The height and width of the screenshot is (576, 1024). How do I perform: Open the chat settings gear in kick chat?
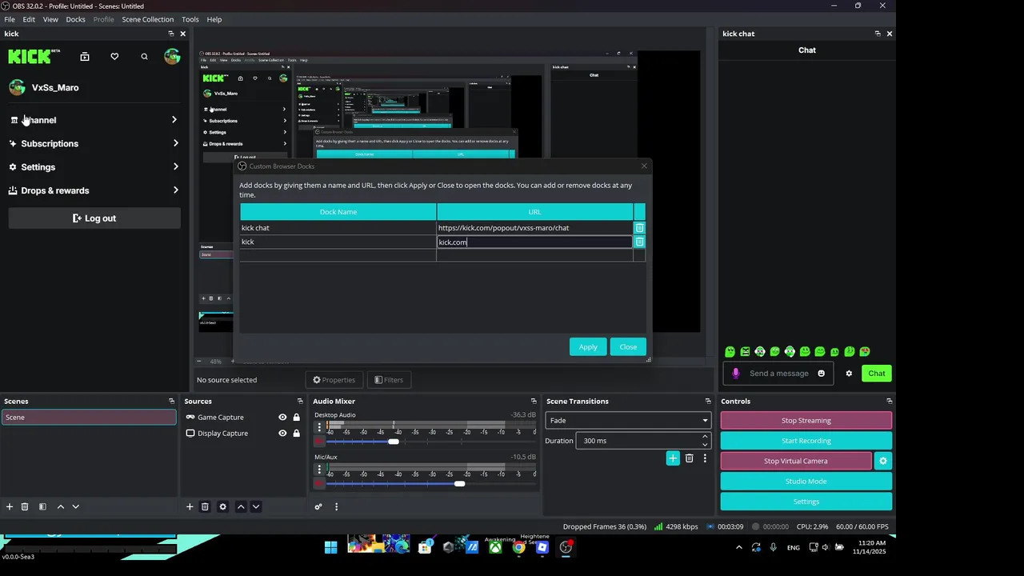pos(849,374)
